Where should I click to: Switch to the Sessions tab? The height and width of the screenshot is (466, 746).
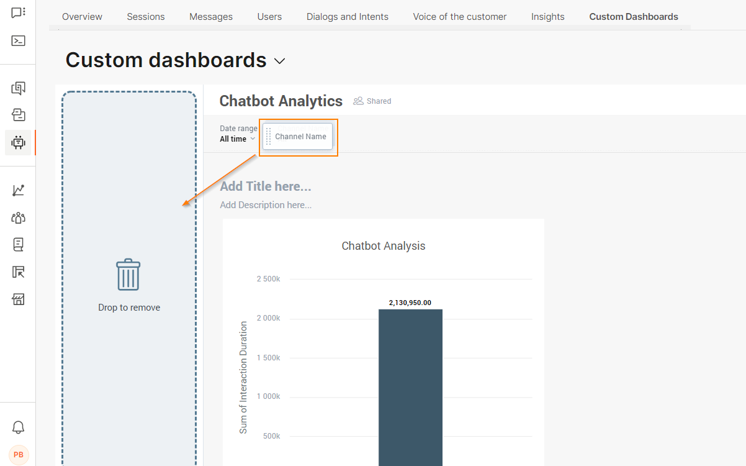145,17
